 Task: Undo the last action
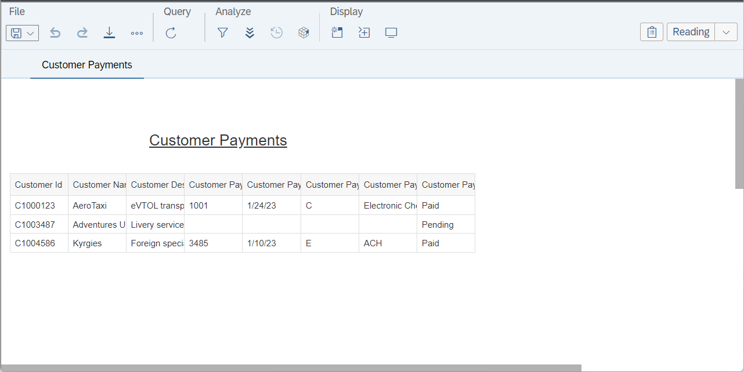[55, 32]
